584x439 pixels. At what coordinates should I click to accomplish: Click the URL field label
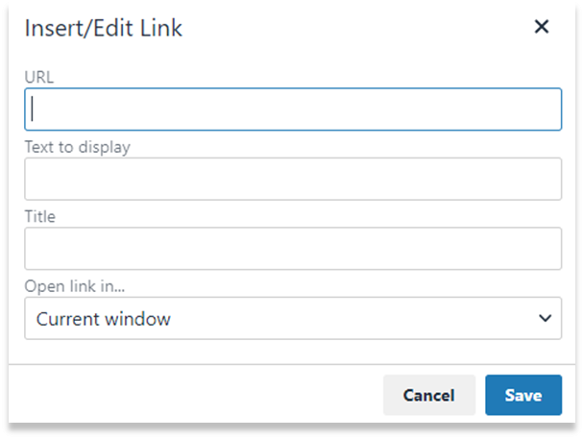coord(39,77)
